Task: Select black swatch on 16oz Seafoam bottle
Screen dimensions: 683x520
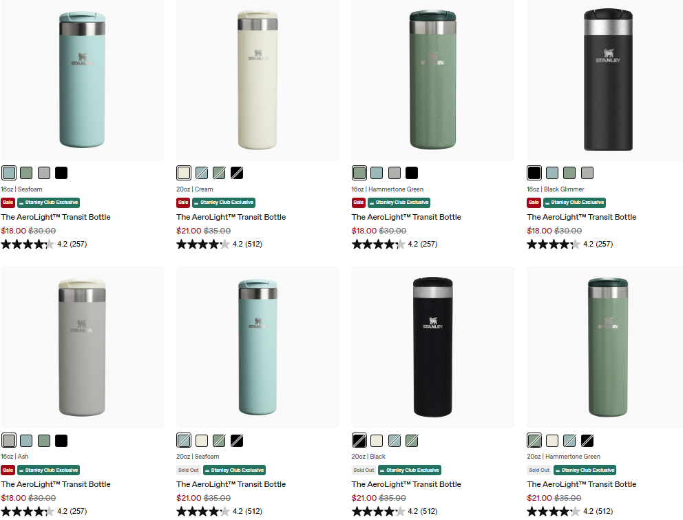Action: [61, 173]
